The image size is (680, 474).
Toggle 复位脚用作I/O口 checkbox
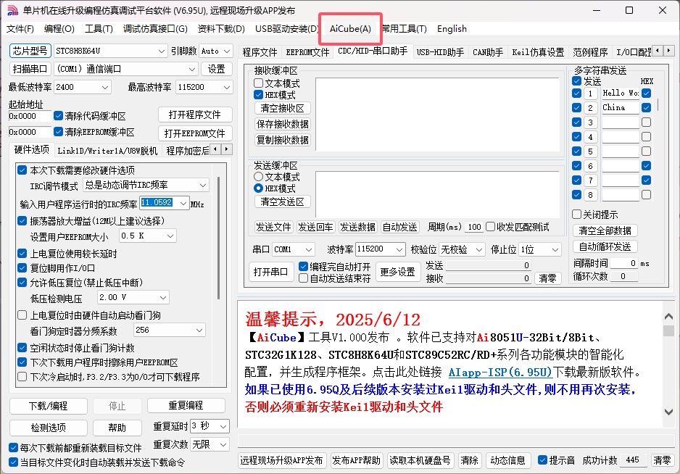(22, 268)
